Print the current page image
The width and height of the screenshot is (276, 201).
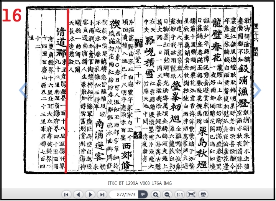(203, 194)
